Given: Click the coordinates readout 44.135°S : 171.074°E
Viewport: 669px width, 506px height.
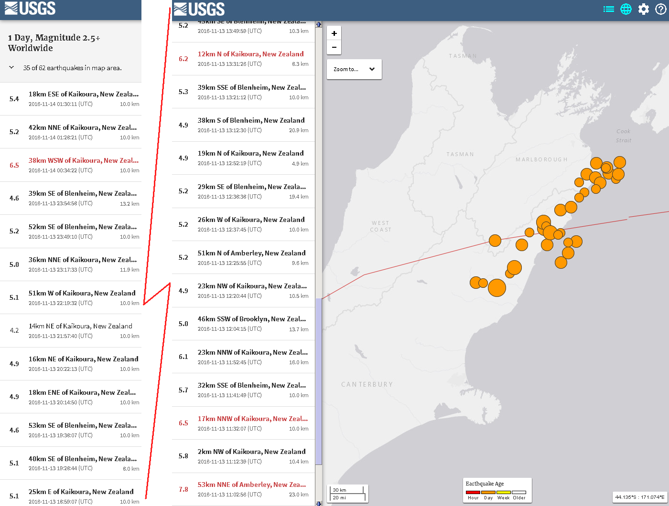Looking at the screenshot, I should pyautogui.click(x=640, y=497).
